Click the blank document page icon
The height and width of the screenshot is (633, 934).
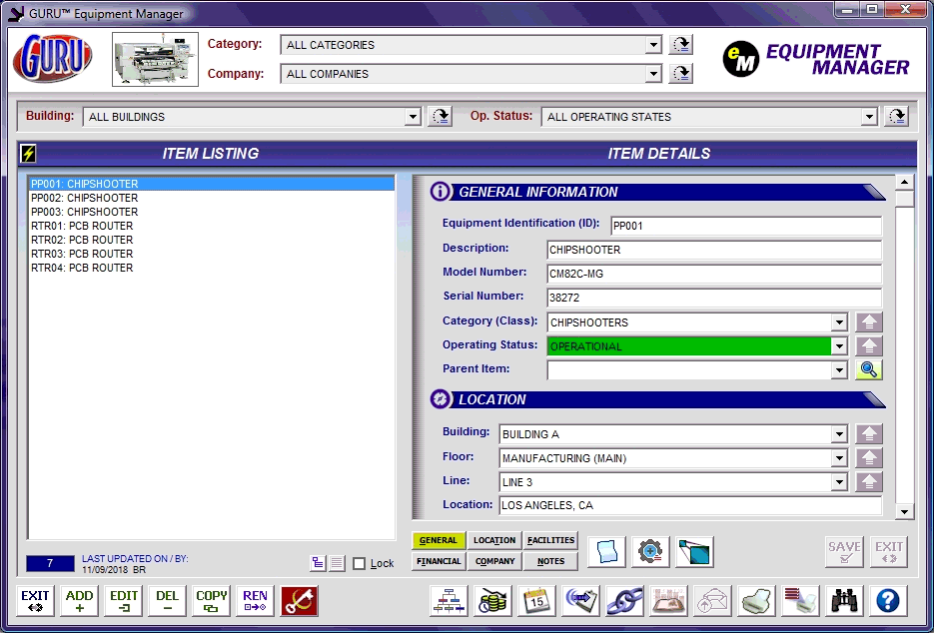[607, 551]
